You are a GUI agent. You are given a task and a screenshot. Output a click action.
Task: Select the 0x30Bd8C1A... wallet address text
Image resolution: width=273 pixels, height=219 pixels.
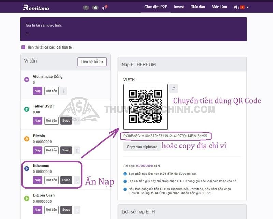coord(165,136)
